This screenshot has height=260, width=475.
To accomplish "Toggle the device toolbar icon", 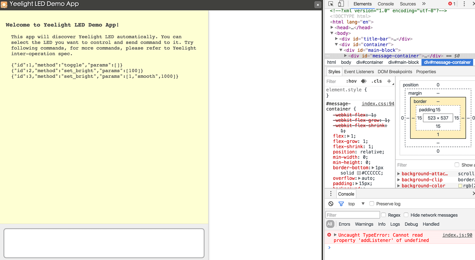I will 341,4.
